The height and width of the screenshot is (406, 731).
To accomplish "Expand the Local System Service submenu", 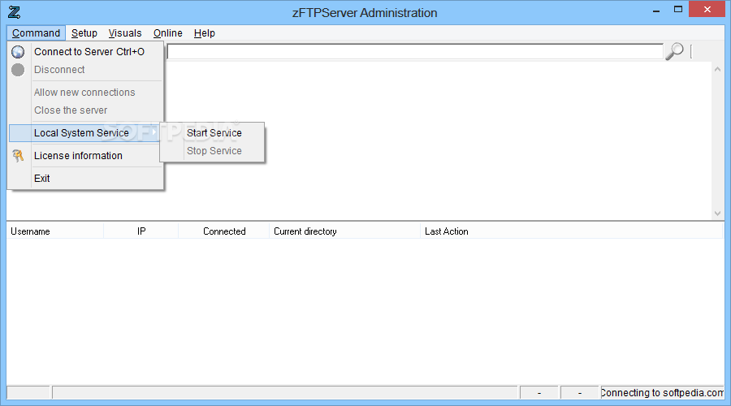I will click(84, 133).
